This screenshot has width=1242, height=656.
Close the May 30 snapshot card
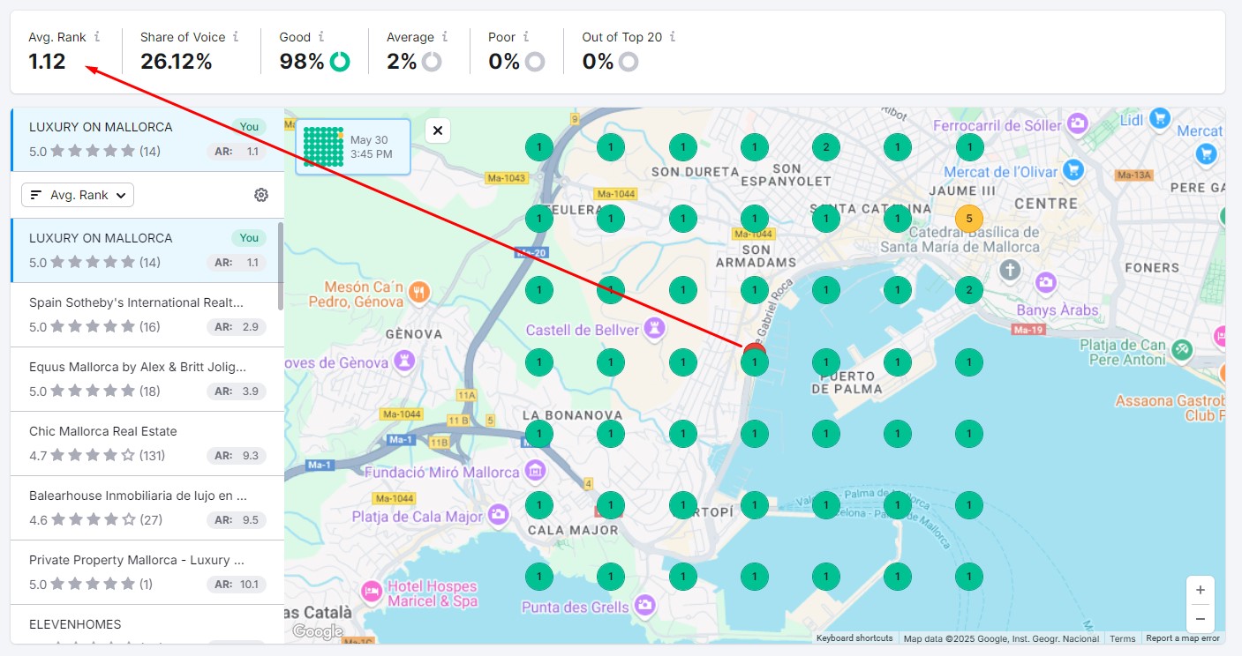point(438,130)
